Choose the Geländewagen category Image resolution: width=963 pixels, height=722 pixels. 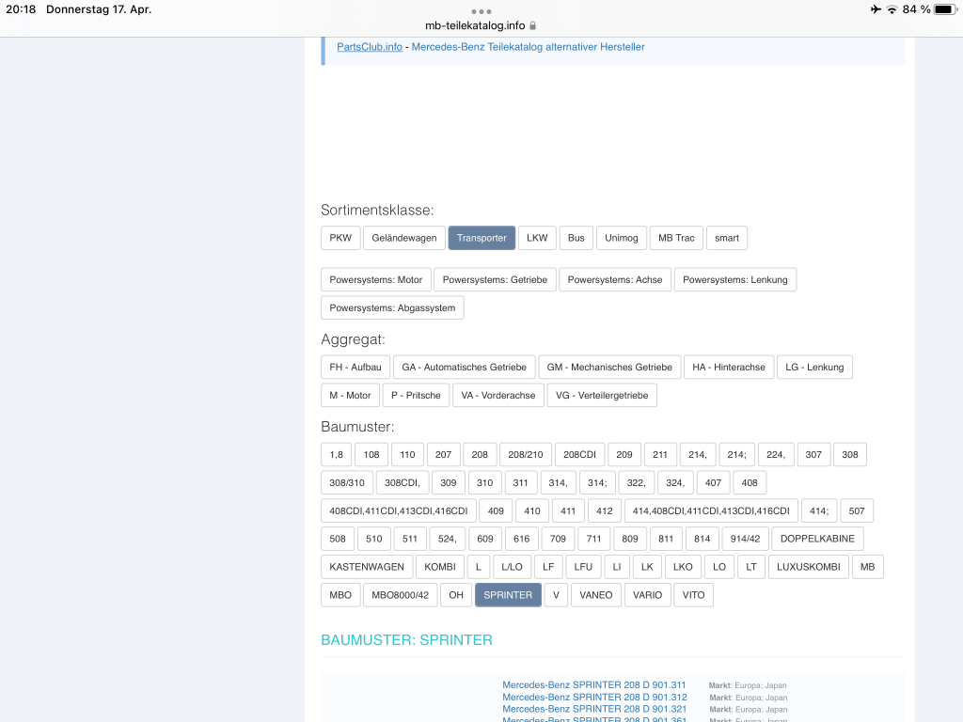tap(404, 238)
